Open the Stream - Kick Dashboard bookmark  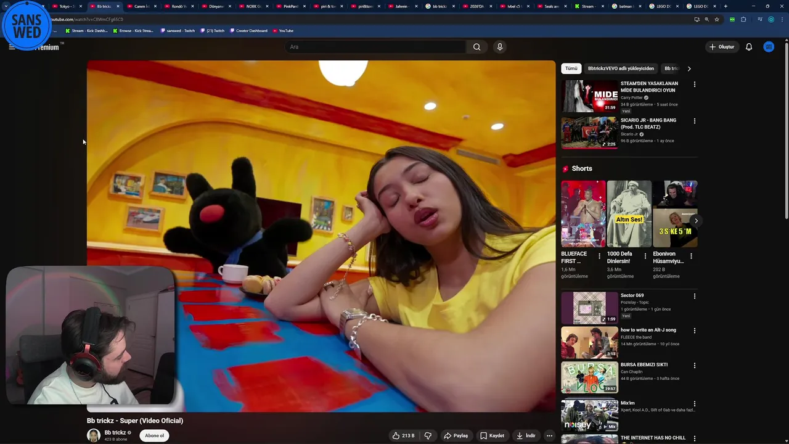coord(86,31)
